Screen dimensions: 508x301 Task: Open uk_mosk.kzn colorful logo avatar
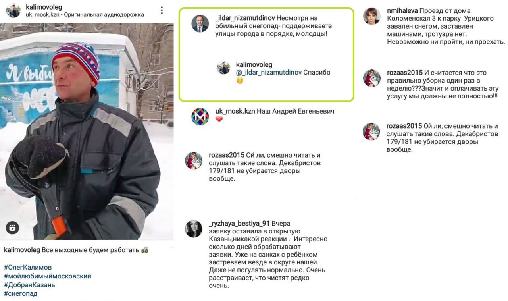(x=200, y=116)
